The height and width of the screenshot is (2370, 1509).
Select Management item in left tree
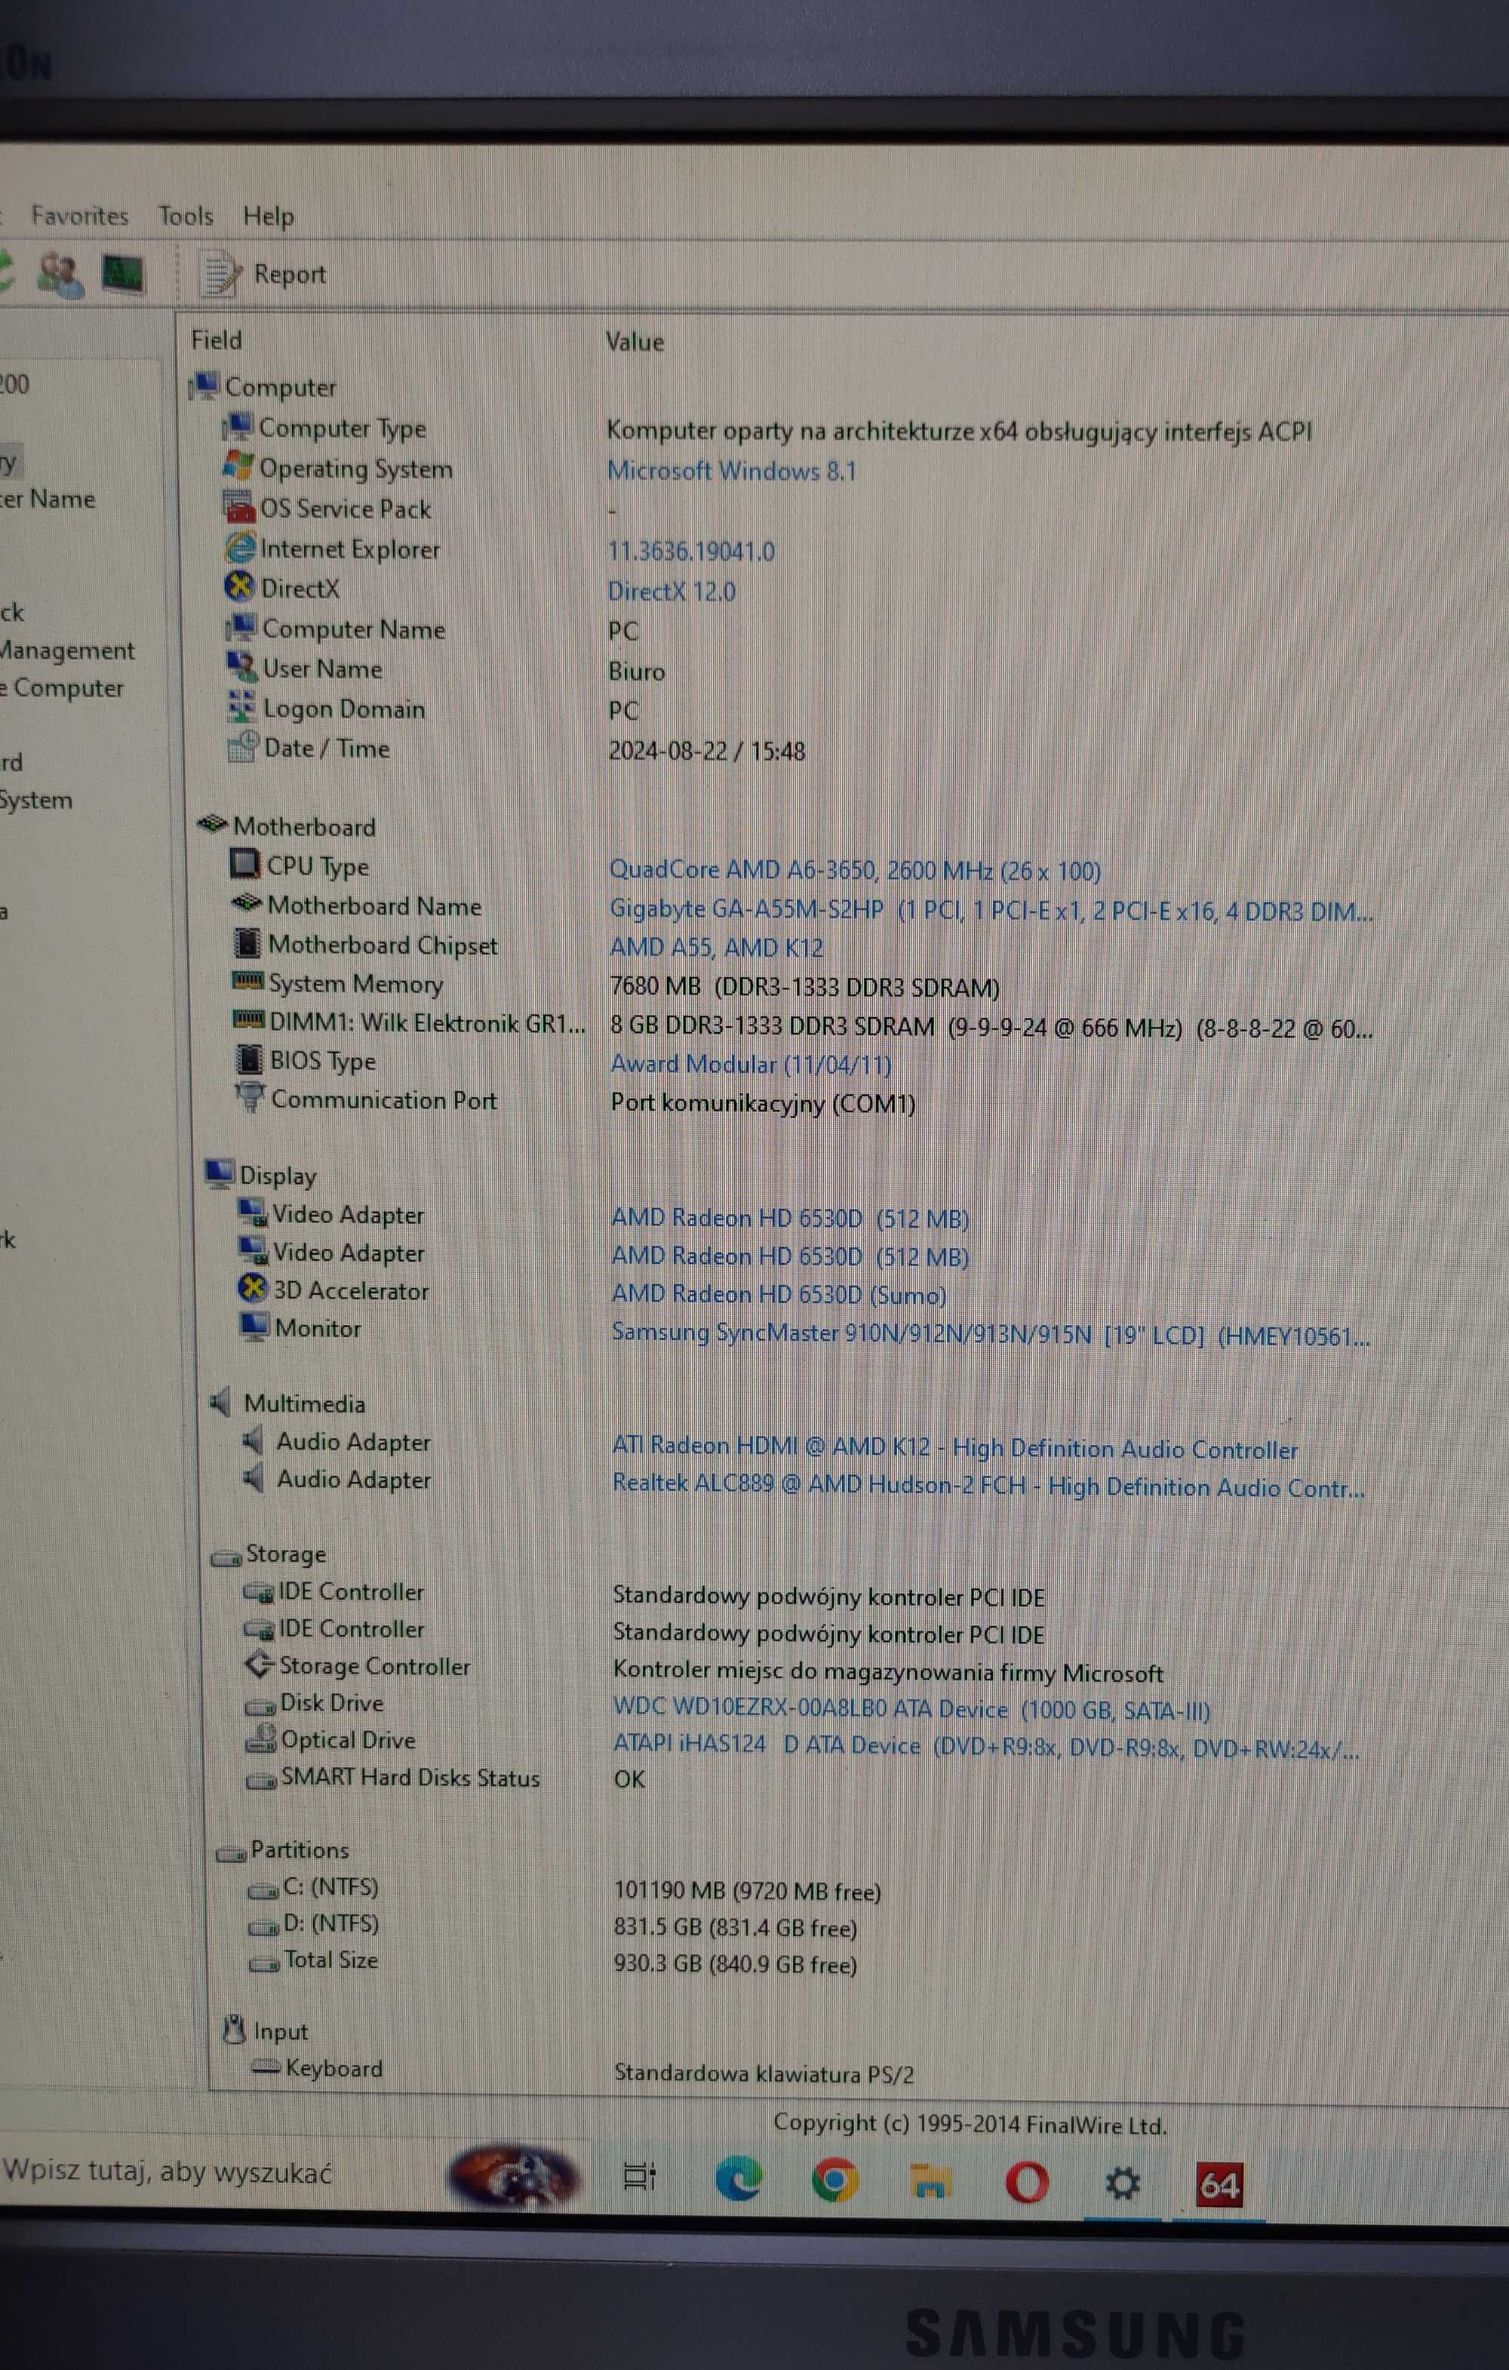coord(67,650)
